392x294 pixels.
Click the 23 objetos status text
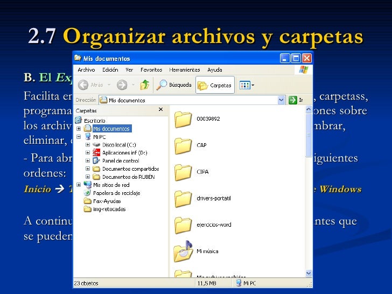point(86,283)
